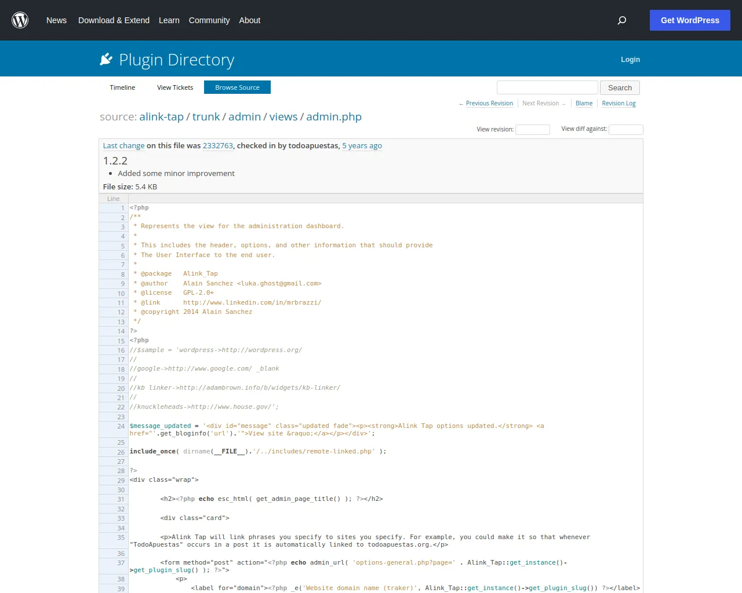Open the Blame view
Screen dimensions: 742x593
tap(584, 104)
